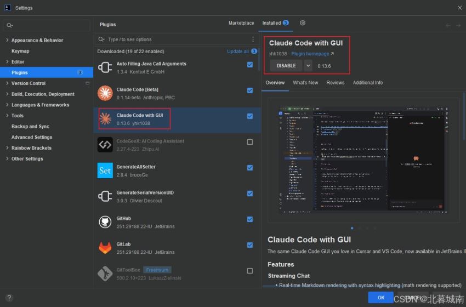Click the Installed tab update badge
The width and height of the screenshot is (466, 307).
286,23
